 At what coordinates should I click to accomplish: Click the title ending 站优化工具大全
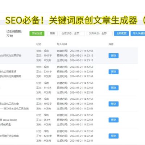[x=9, y=104]
